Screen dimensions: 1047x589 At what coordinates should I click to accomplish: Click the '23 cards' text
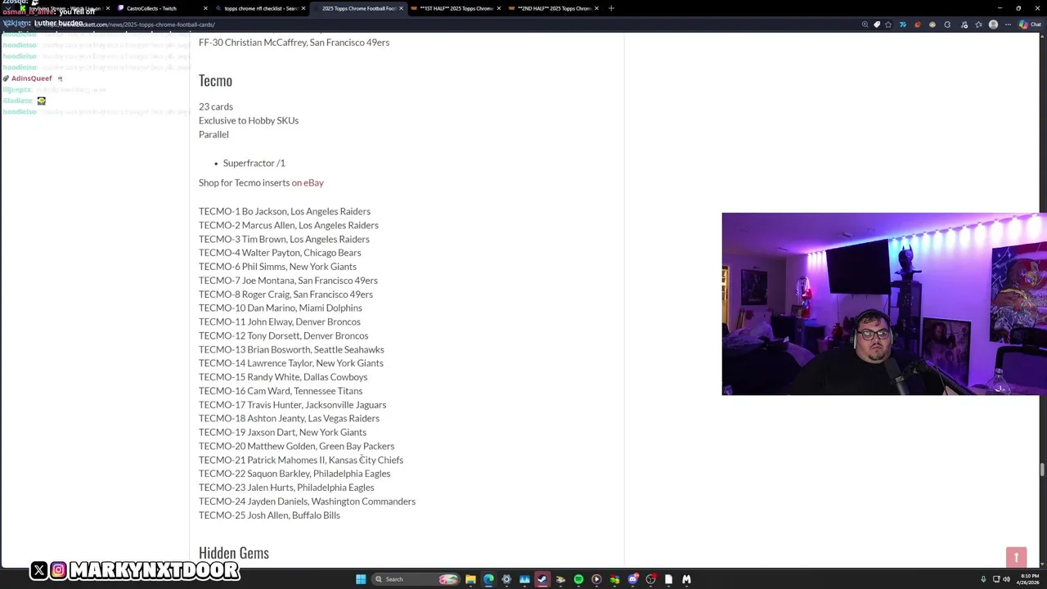216,106
